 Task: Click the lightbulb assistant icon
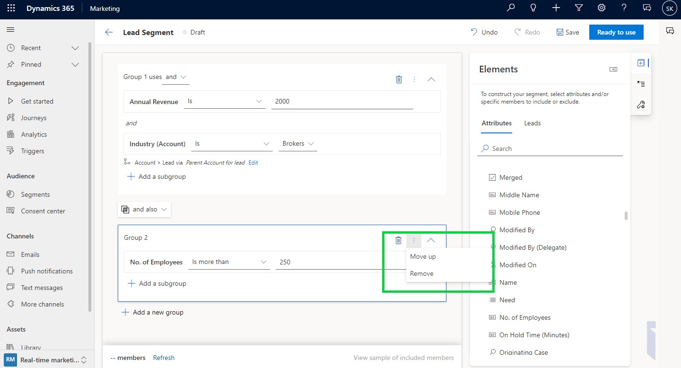tap(533, 8)
